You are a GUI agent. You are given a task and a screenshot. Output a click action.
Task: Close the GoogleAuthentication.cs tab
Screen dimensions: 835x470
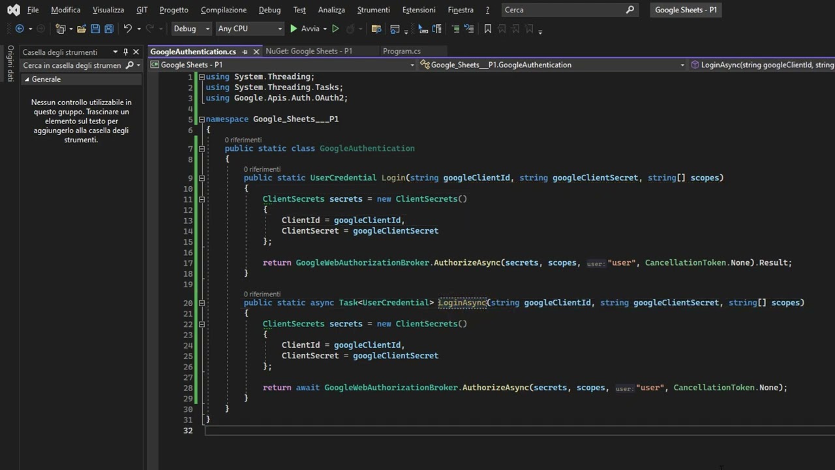click(256, 51)
